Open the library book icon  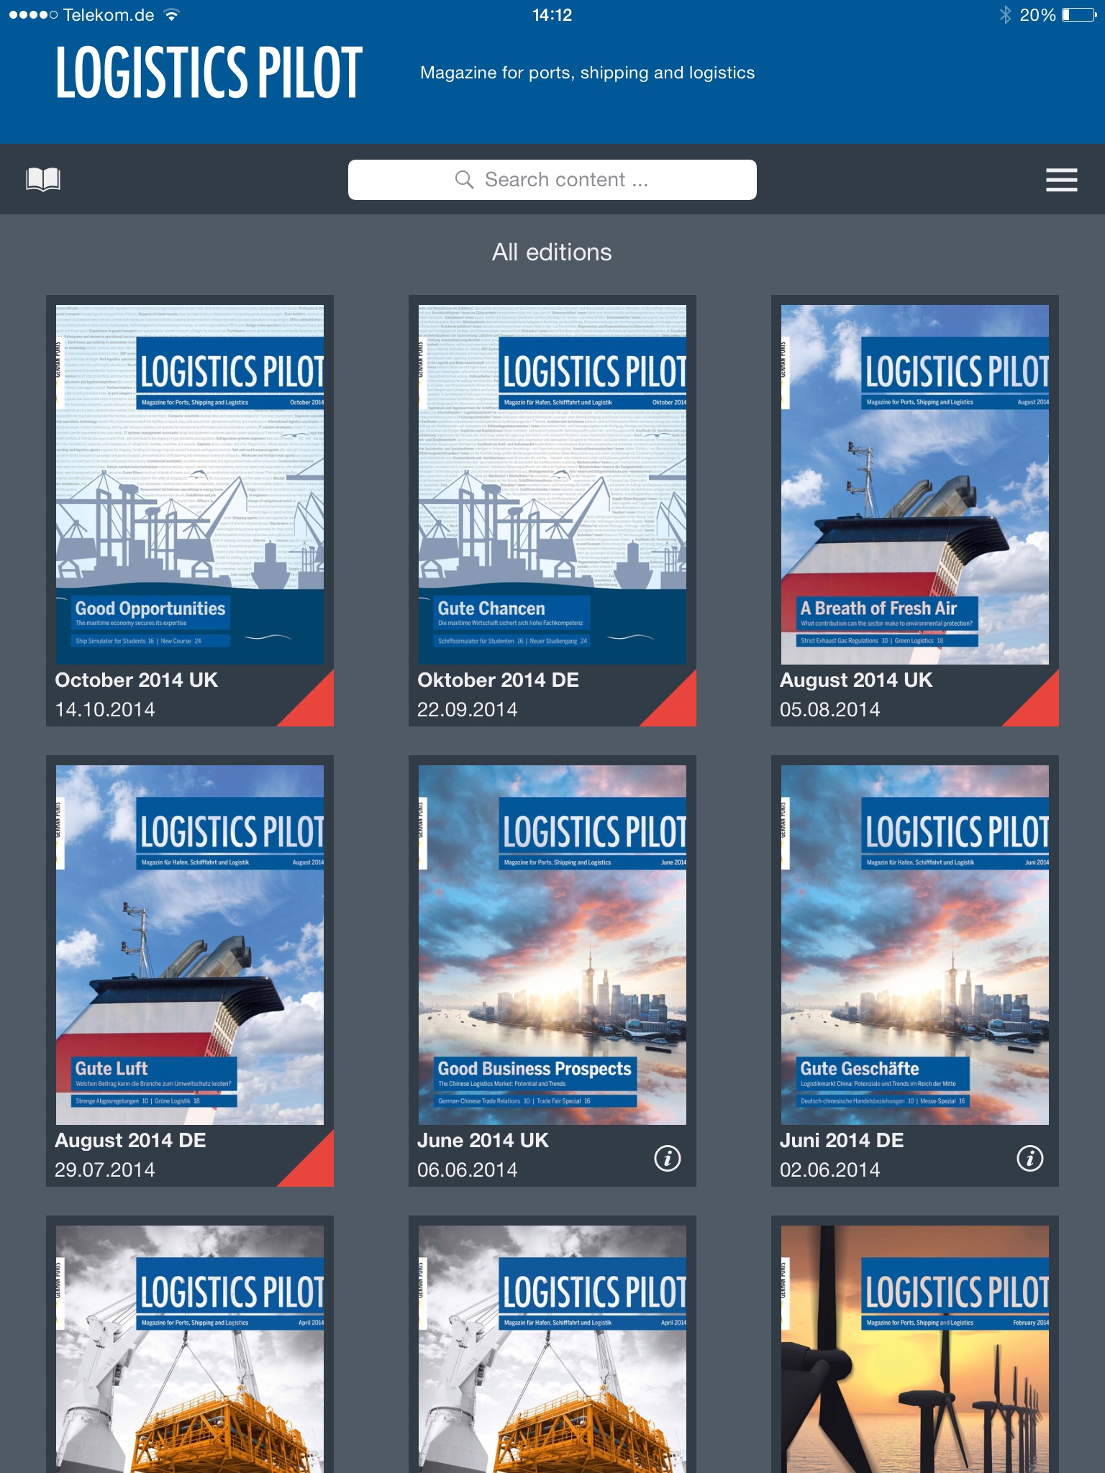pos(43,179)
